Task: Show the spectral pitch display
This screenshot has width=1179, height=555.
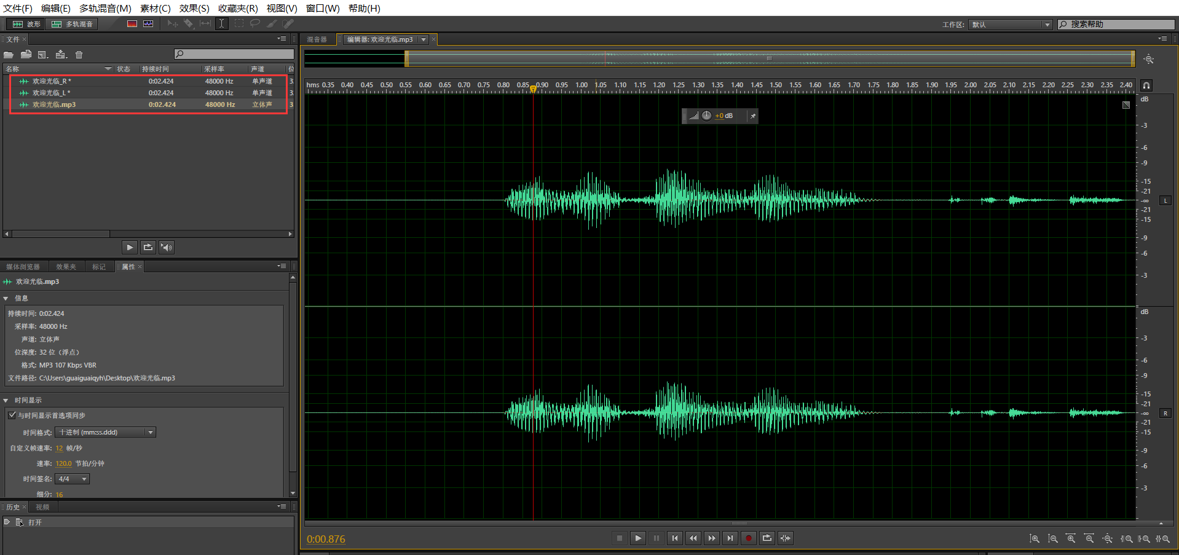Action: 148,24
